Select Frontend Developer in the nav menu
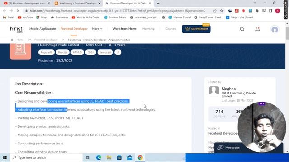Image resolution: width=289 pixels, height=162 pixels. [74, 29]
